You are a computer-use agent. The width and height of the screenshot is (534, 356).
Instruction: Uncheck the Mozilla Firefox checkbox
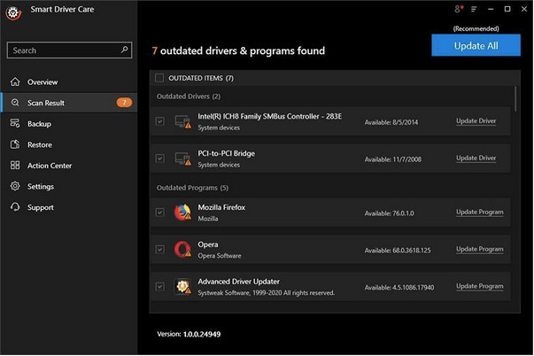159,213
